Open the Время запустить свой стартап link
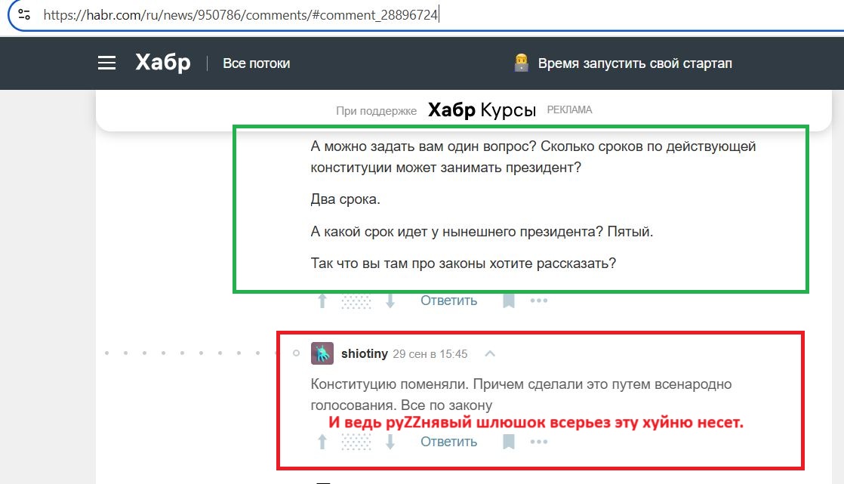 (634, 63)
